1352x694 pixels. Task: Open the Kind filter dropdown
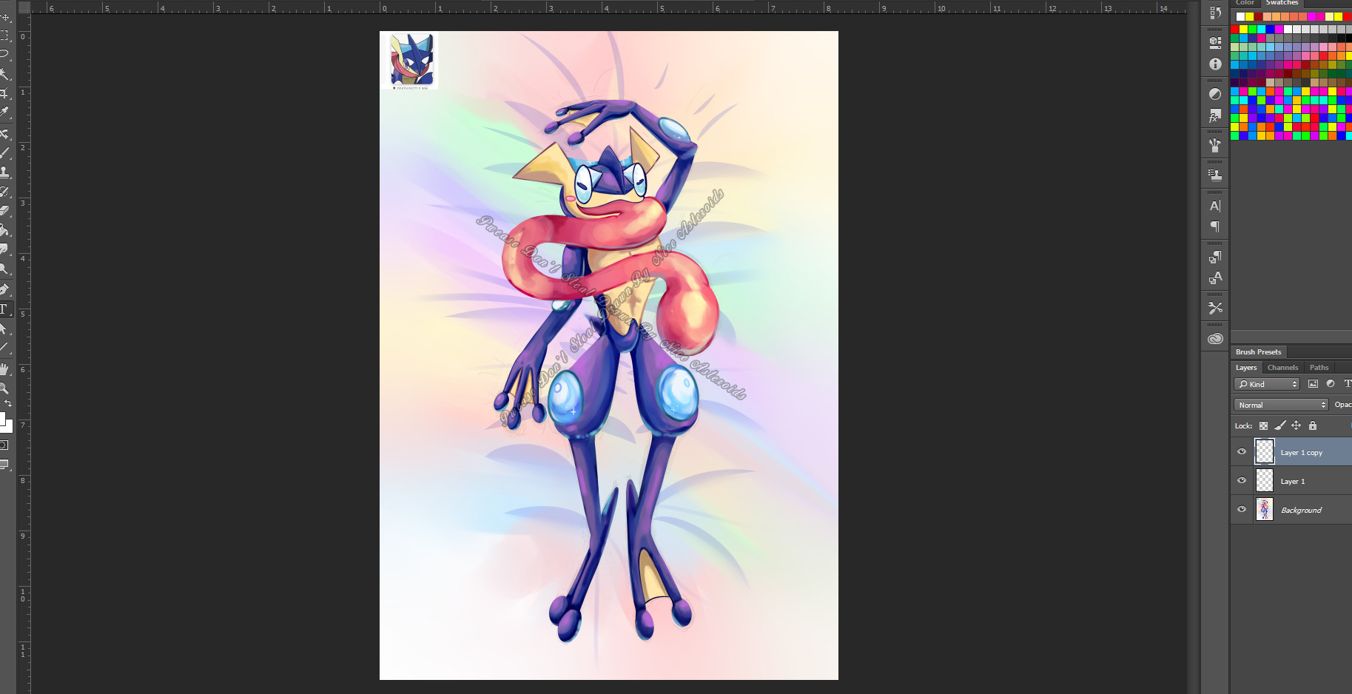pyautogui.click(x=1267, y=384)
